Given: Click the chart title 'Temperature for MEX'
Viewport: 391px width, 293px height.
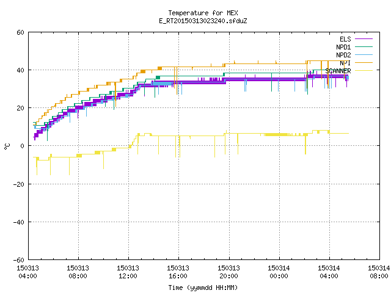Looking at the screenshot, I should coord(203,13).
